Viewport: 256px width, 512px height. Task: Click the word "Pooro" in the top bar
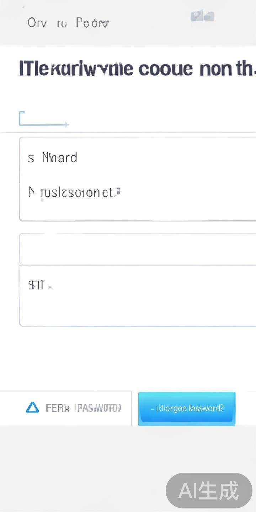tap(92, 23)
